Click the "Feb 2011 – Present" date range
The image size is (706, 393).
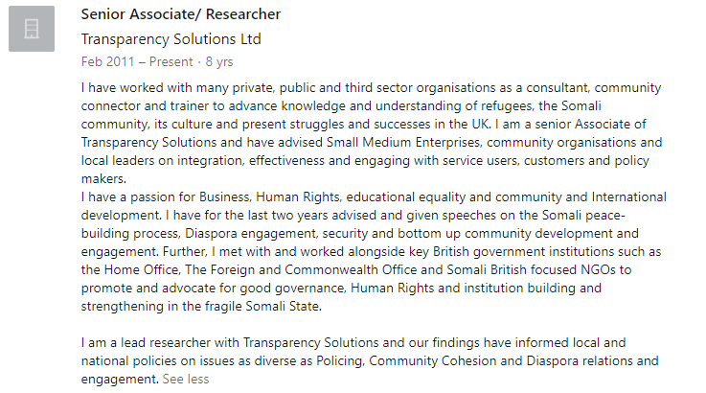[x=137, y=61]
